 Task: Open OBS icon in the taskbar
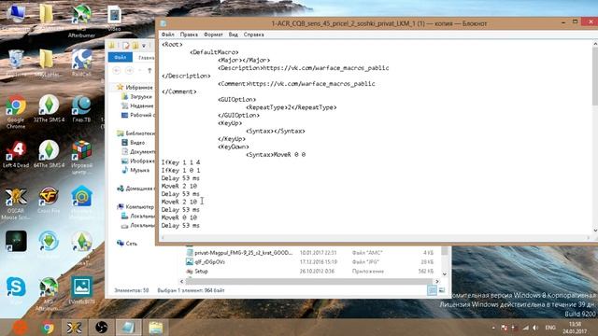pos(101,328)
